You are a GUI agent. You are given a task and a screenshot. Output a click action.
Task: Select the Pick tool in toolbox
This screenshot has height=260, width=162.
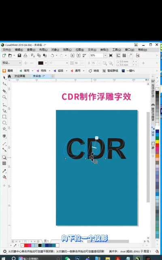[4, 78]
